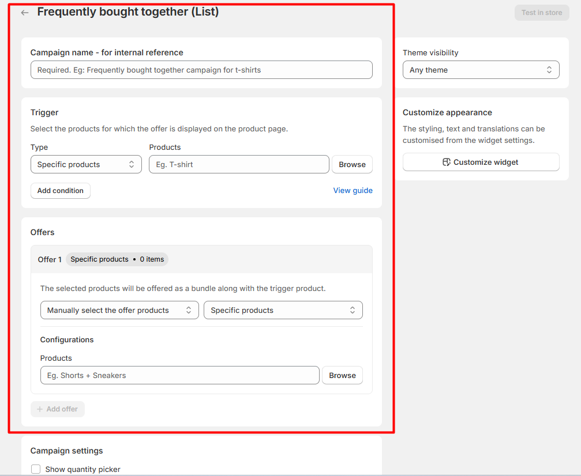581x476 pixels.
Task: Open Manually select the offer products dropdown
Action: pos(119,310)
